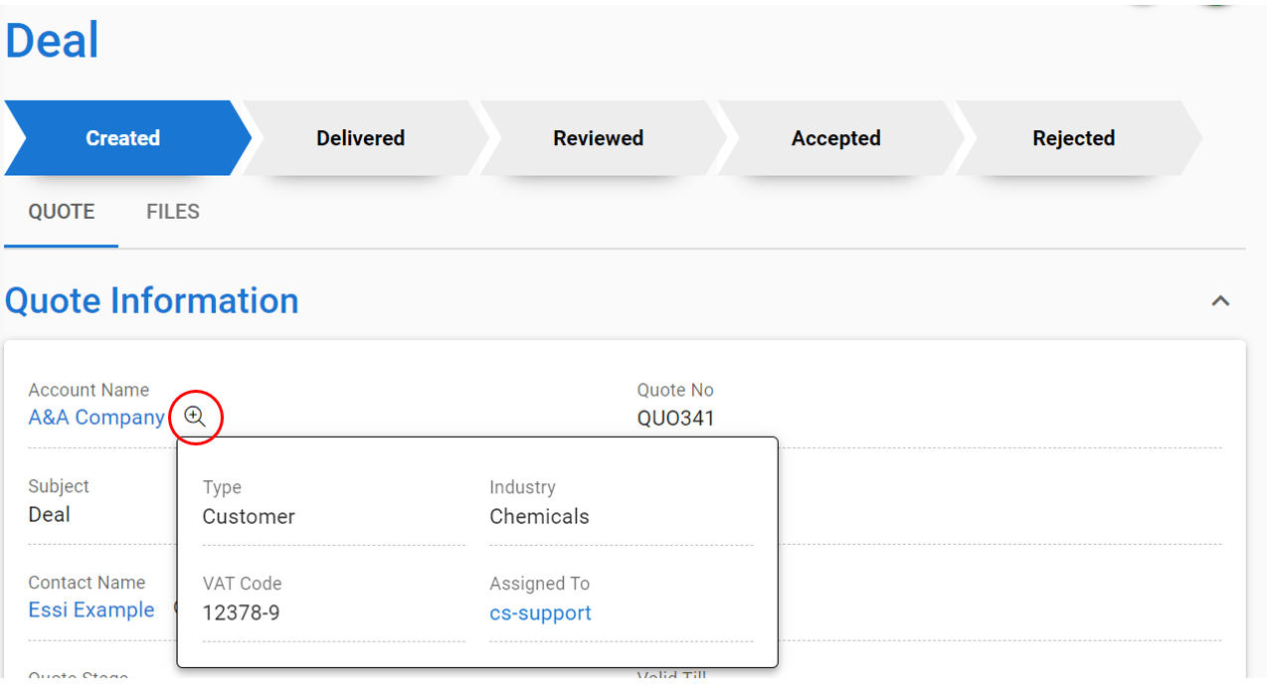Collapse the Quote Information section

click(x=1220, y=300)
